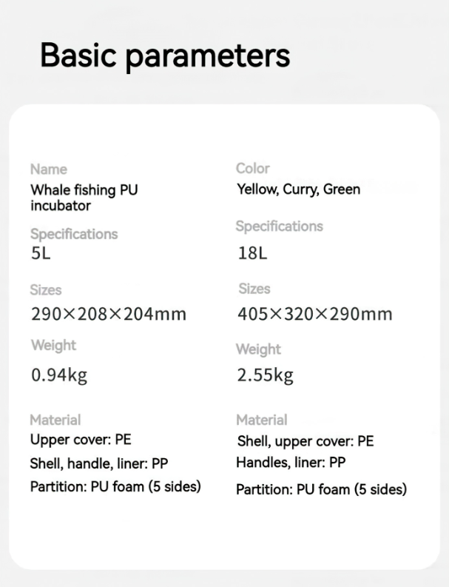
Task: Click the 18L specification value
Action: point(252,253)
